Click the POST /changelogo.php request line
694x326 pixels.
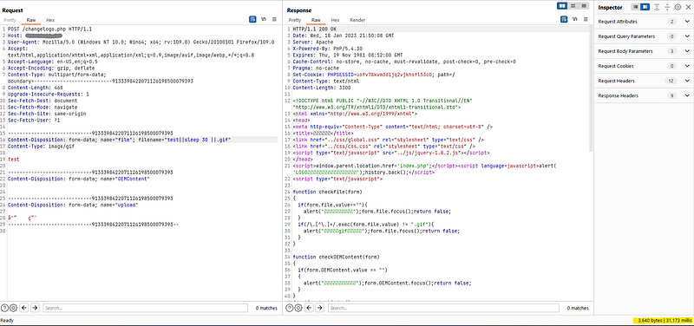point(49,29)
